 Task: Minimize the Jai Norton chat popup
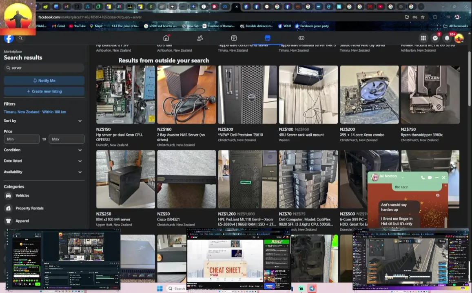point(437,177)
